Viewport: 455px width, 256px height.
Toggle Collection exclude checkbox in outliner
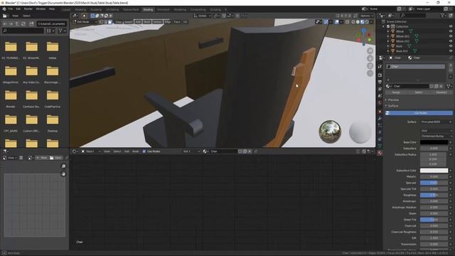point(388,26)
